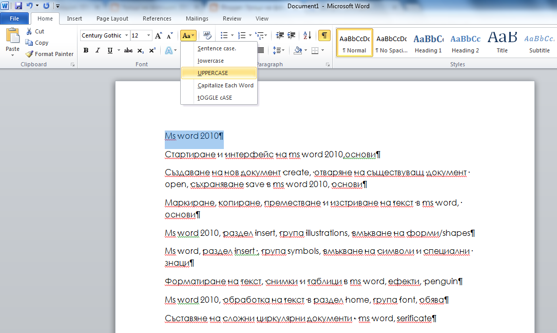557x333 pixels.
Task: Open the Paragraph dialog launcher
Action: coord(328,65)
